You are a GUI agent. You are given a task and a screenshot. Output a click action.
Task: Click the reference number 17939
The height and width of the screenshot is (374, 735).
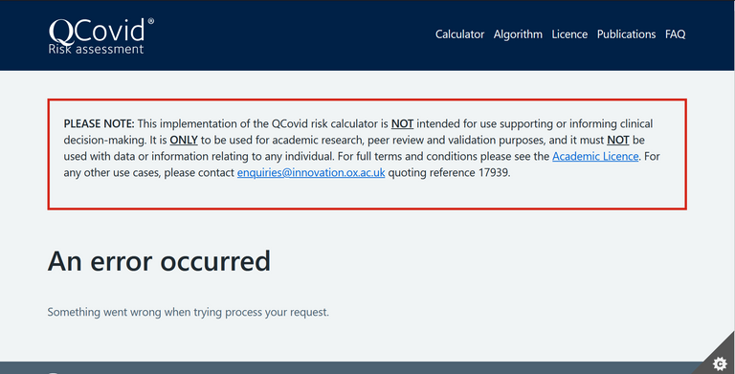493,172
